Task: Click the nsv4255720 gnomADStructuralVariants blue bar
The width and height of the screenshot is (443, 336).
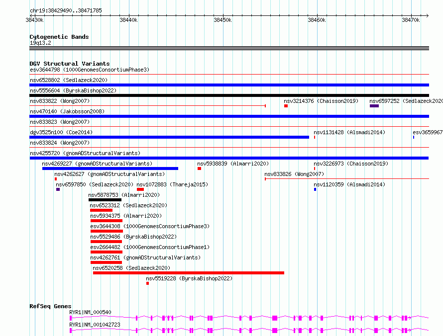Action: click(x=229, y=158)
